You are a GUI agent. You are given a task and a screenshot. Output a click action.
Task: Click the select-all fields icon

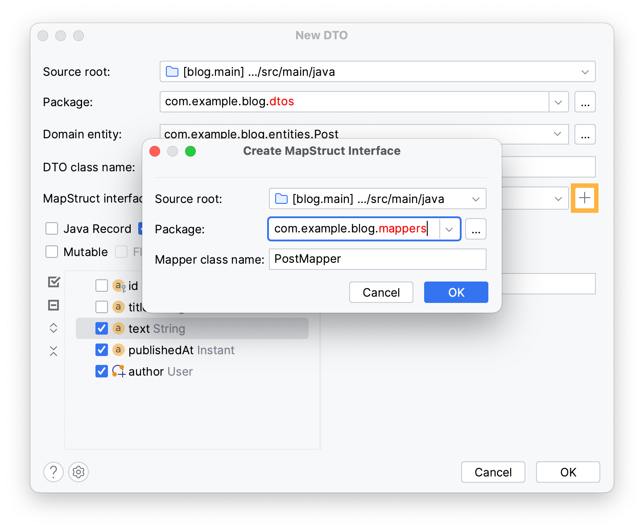tap(53, 282)
